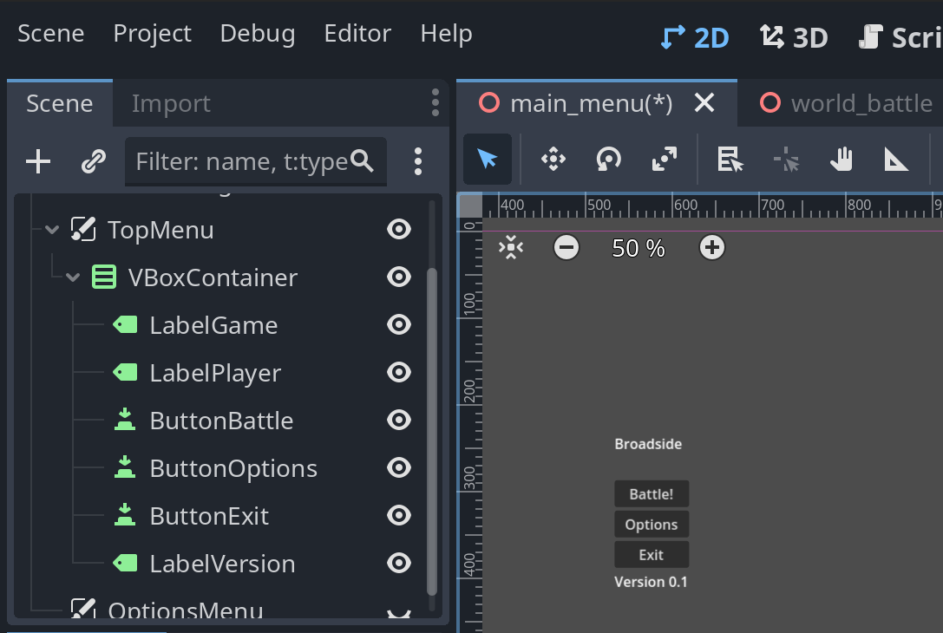This screenshot has width=943, height=633.
Task: Switch to the Import dock tab
Action: tap(172, 103)
